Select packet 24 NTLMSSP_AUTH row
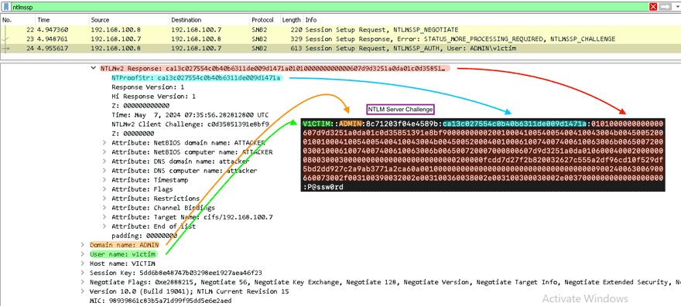 340,48
